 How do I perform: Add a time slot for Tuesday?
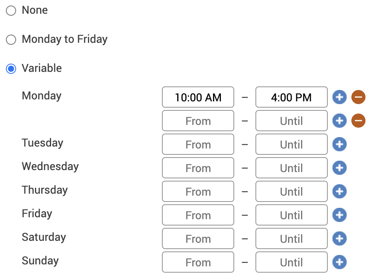point(340,144)
